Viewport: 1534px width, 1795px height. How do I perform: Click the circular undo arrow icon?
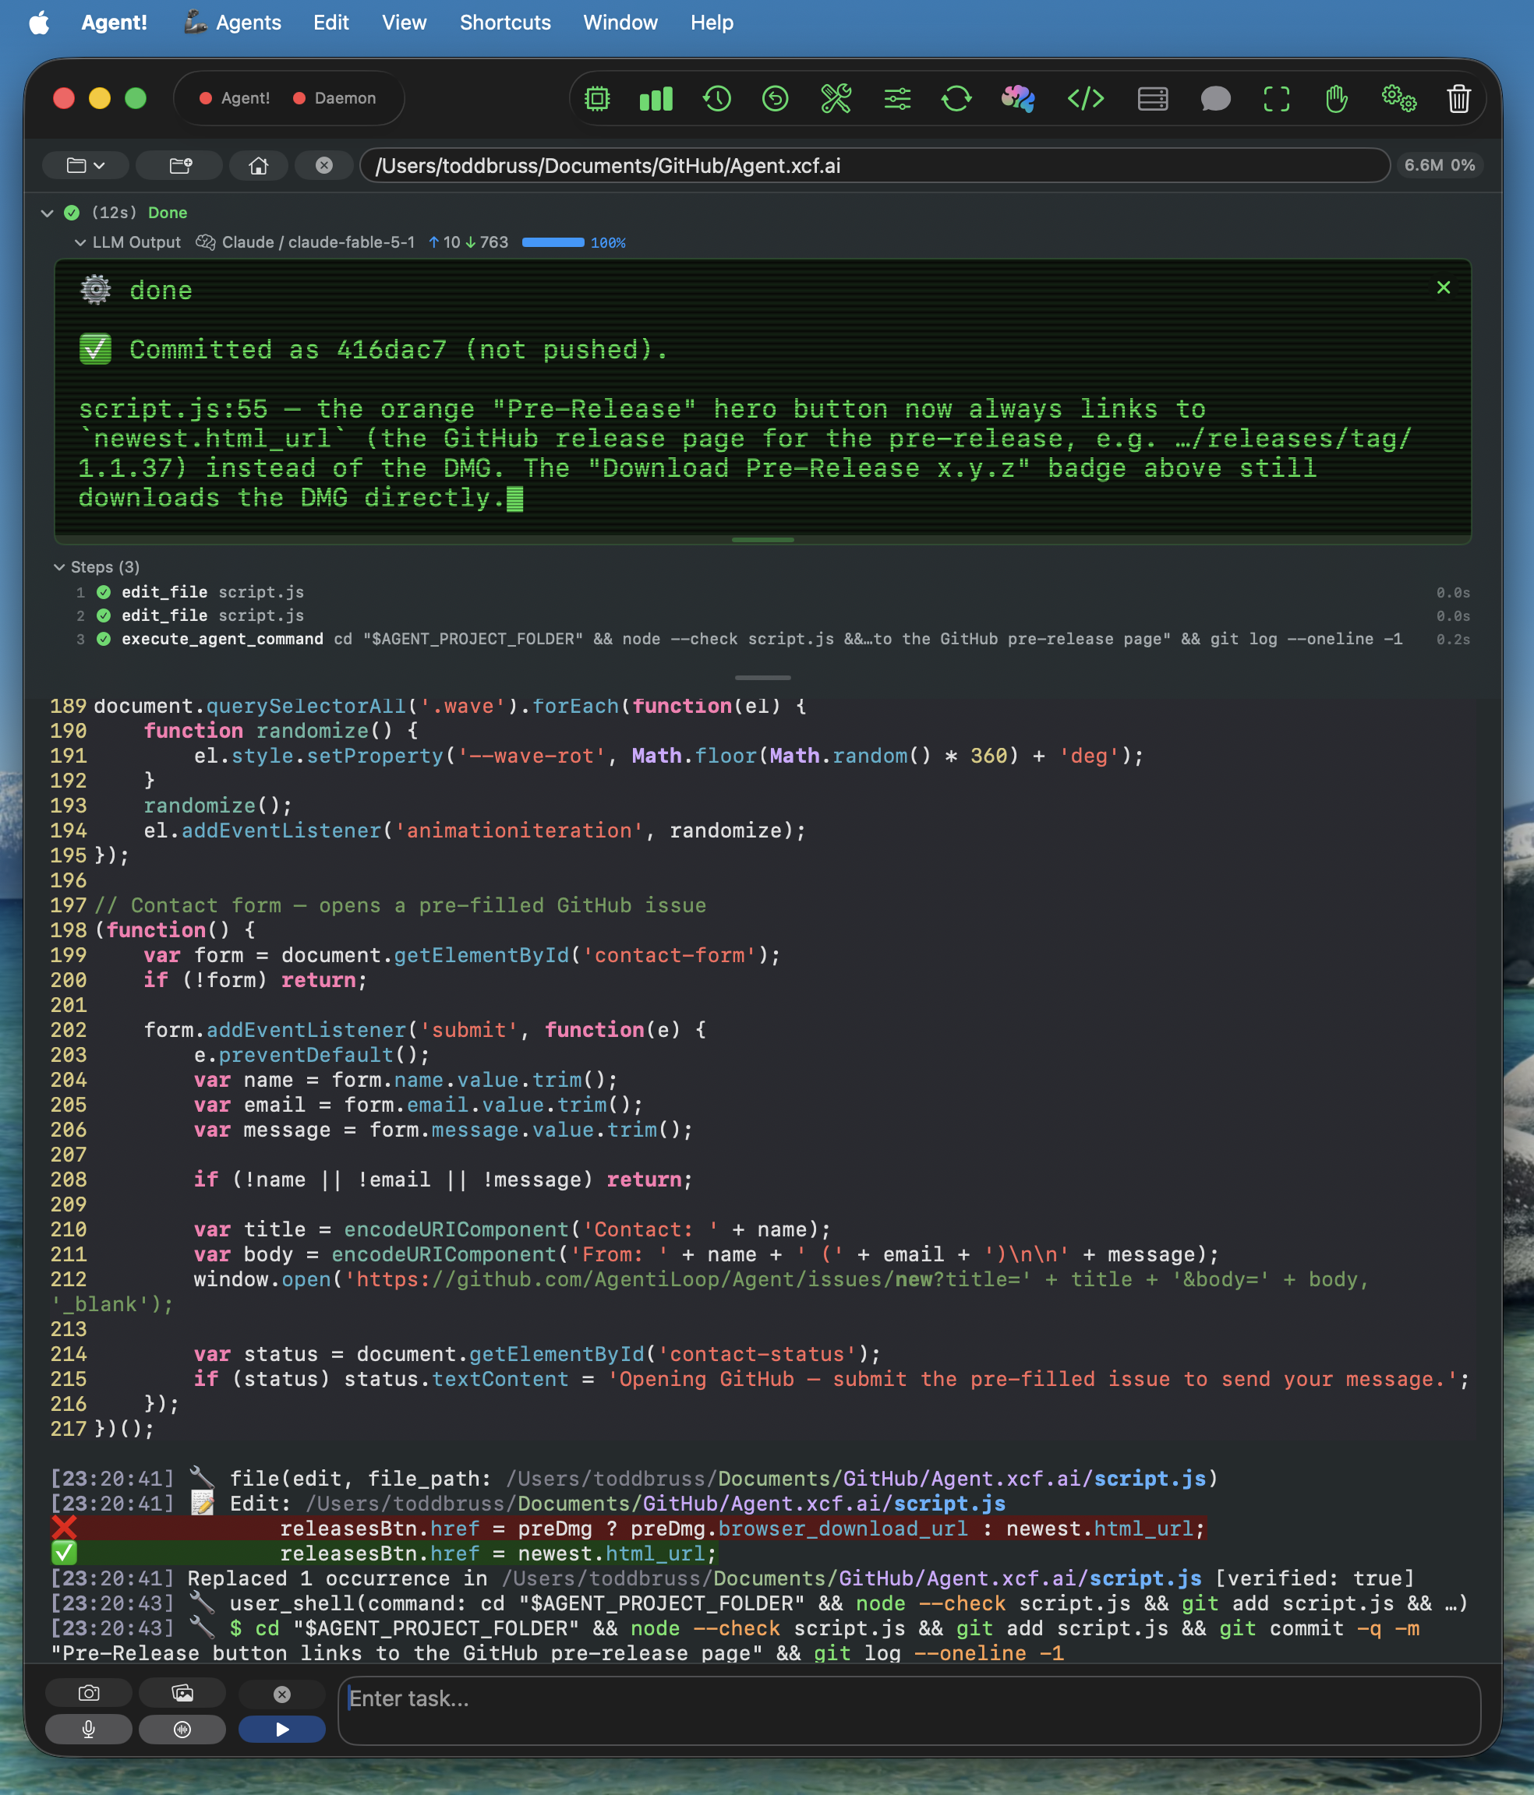(775, 99)
